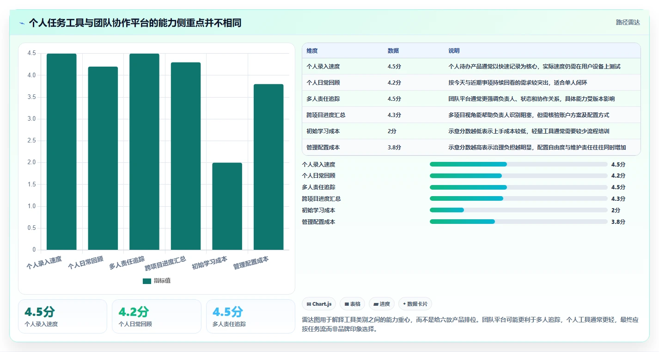The image size is (659, 352).
Task: Click the 指标值 legend text
Action: (162, 281)
